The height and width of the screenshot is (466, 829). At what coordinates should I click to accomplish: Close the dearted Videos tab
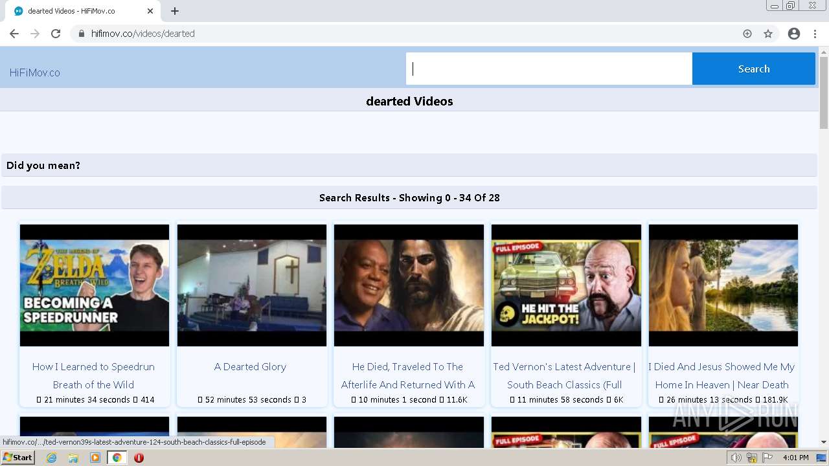click(150, 11)
